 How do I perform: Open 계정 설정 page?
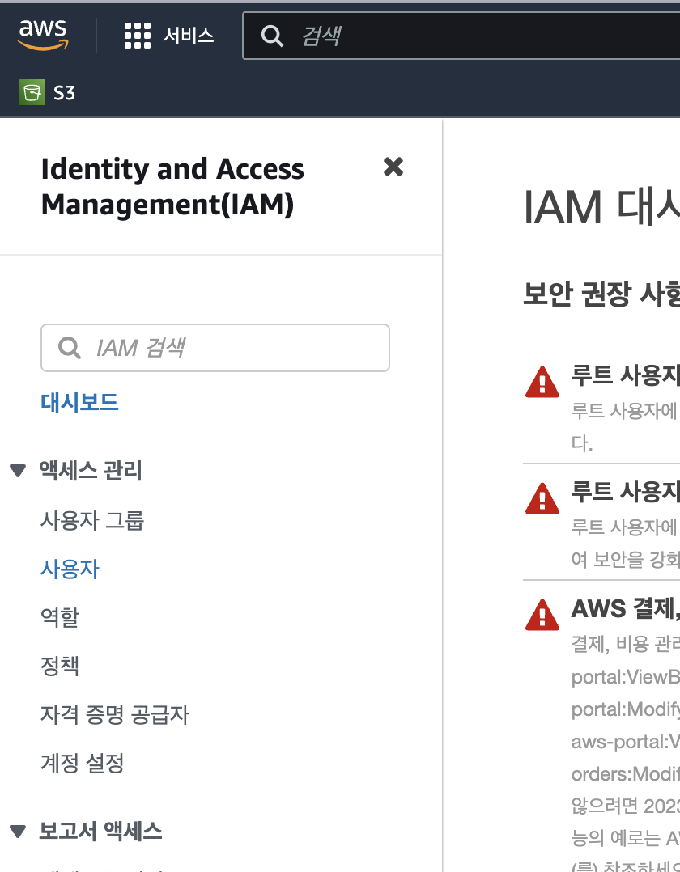click(x=83, y=763)
